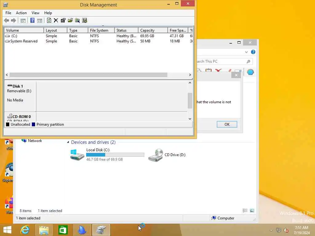Select the System Reserved volume row
Image resolution: width=315 pixels, height=236 pixels.
tap(98, 41)
